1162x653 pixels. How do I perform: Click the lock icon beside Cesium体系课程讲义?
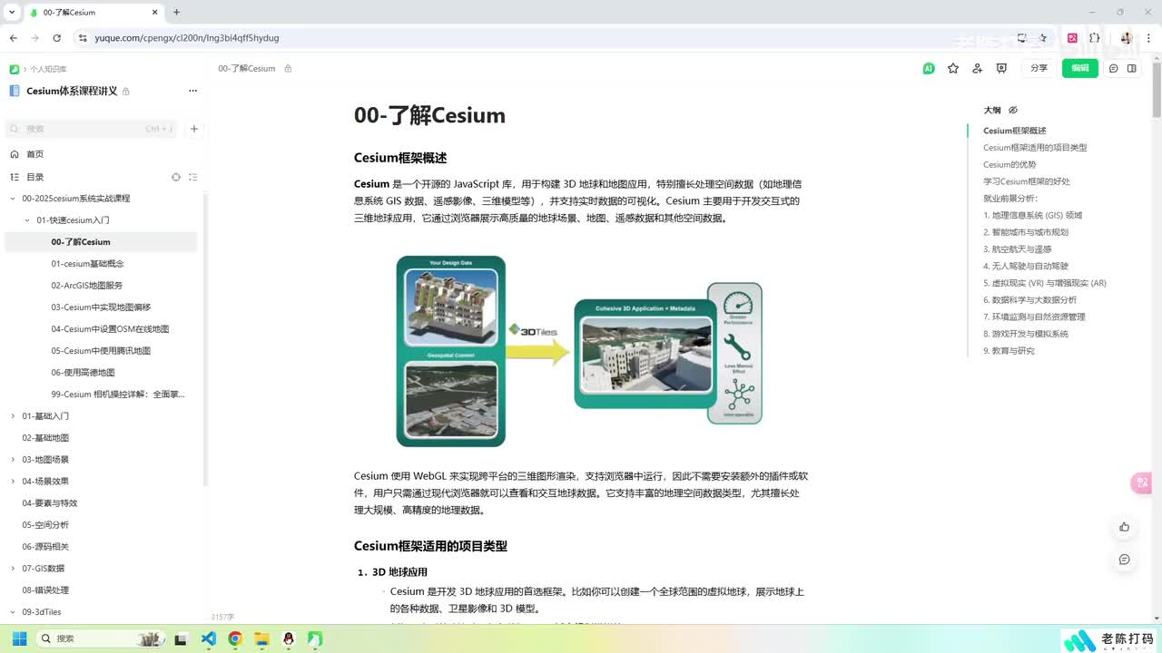coord(126,92)
